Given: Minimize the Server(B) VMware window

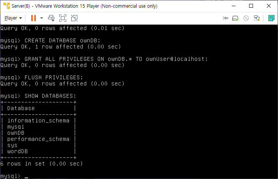Looking at the screenshot, I should click(234, 6).
